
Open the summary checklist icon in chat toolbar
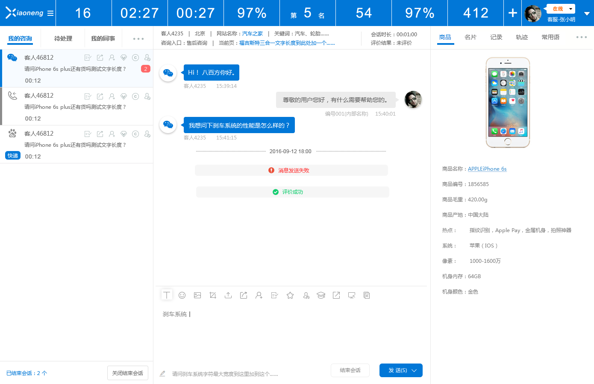click(275, 295)
